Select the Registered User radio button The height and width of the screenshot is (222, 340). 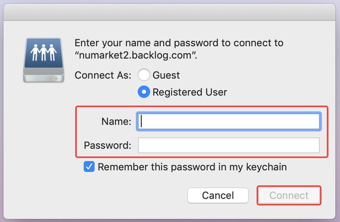(x=144, y=92)
